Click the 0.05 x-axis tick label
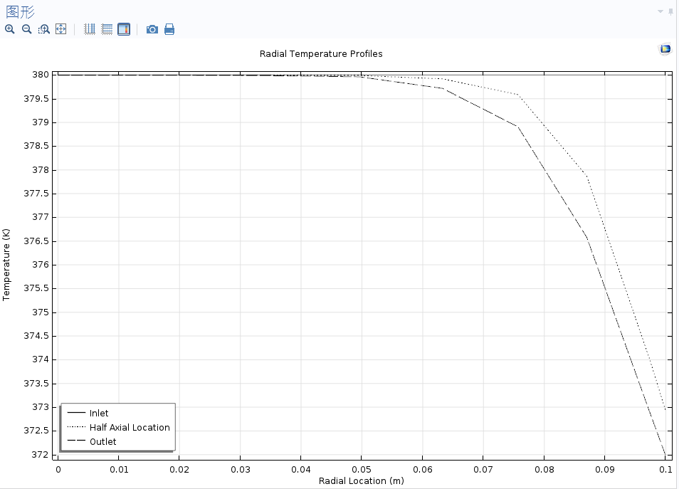The width and height of the screenshot is (679, 489). pyautogui.click(x=362, y=470)
